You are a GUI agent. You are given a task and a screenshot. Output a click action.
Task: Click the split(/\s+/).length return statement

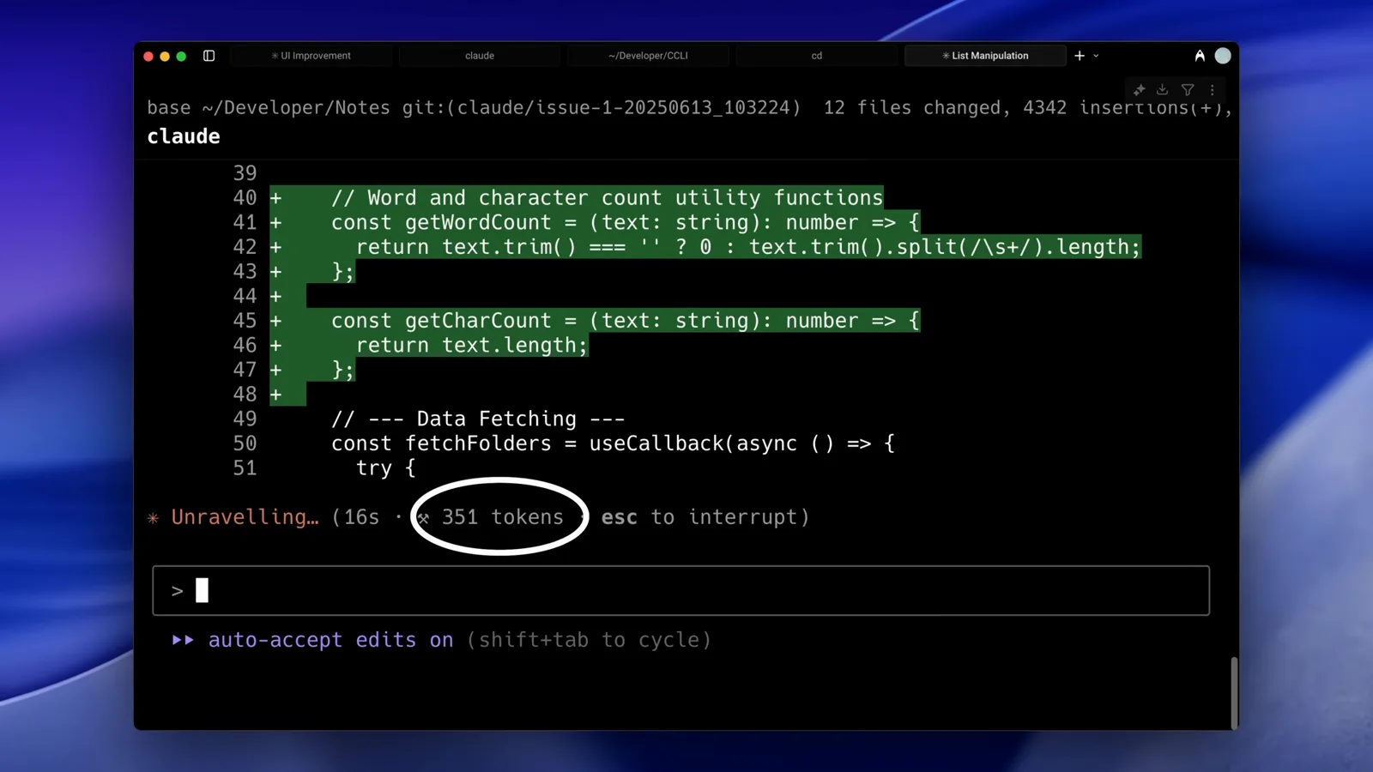coord(748,247)
